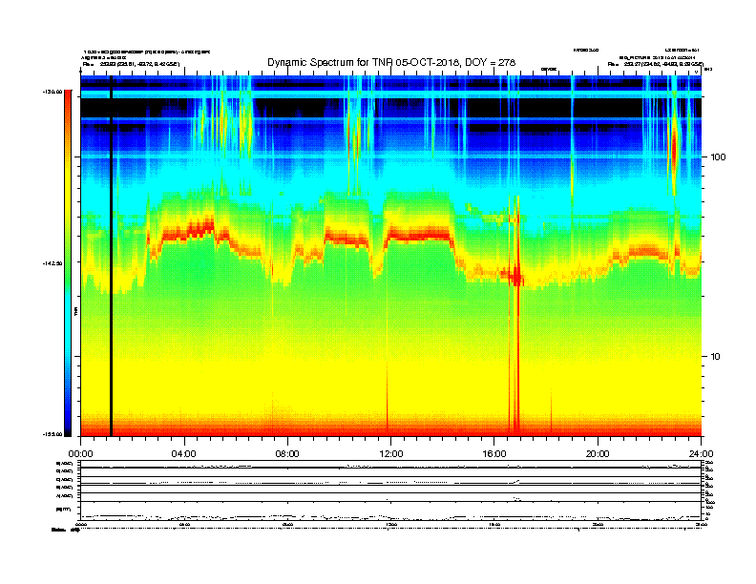
Task: Click the "08:00" time axis label
Action: (287, 454)
